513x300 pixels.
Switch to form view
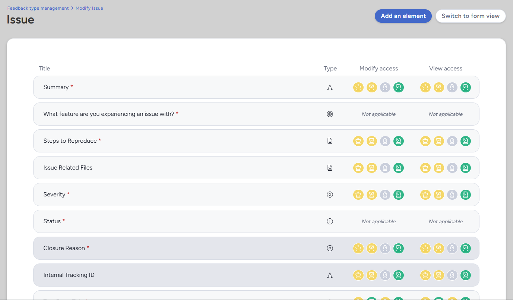(x=471, y=16)
